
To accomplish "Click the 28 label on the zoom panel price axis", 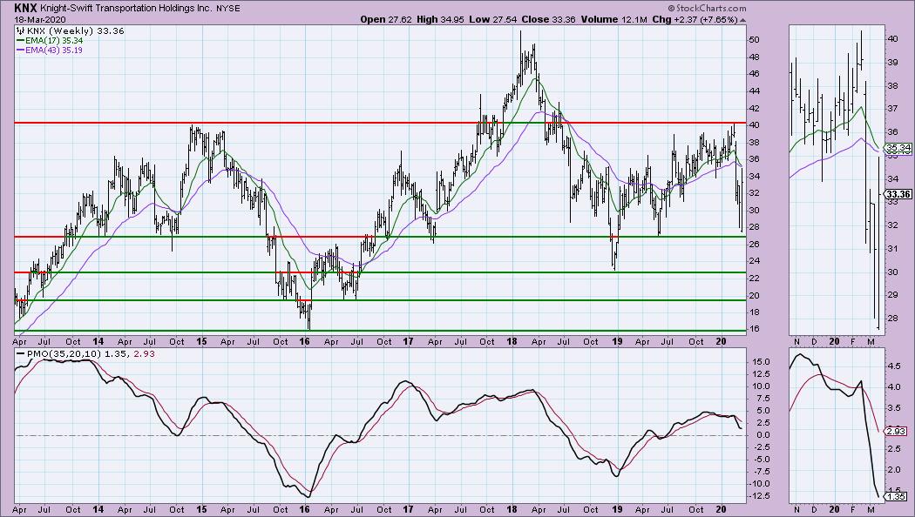I will tap(893, 319).
